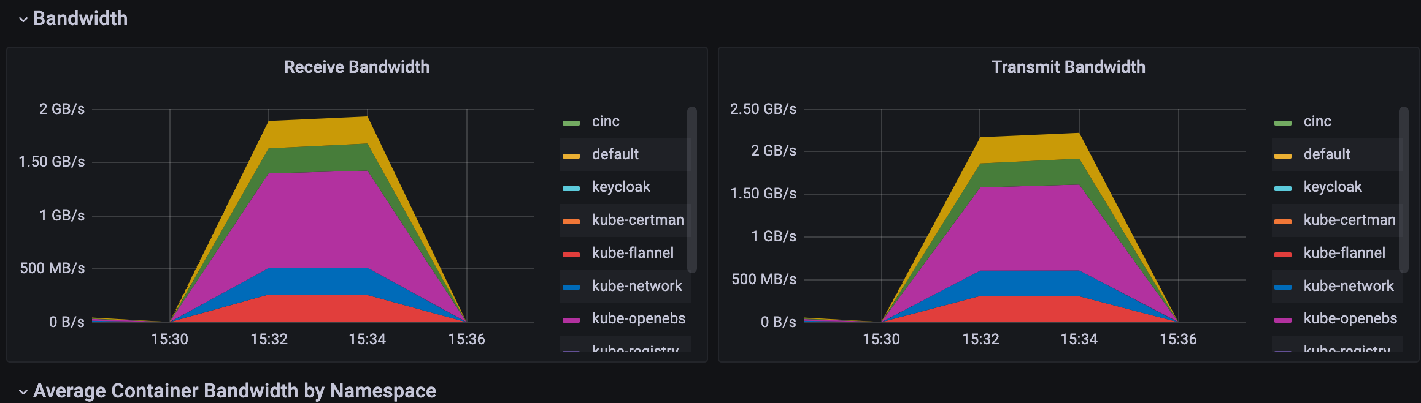The image size is (1421, 403).
Task: Click default yellow swatch in Receive legend
Action: pyautogui.click(x=571, y=156)
